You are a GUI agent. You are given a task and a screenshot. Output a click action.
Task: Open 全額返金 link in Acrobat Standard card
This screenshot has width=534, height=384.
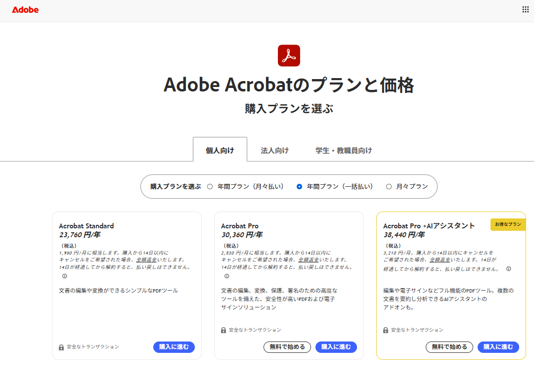[x=146, y=260]
